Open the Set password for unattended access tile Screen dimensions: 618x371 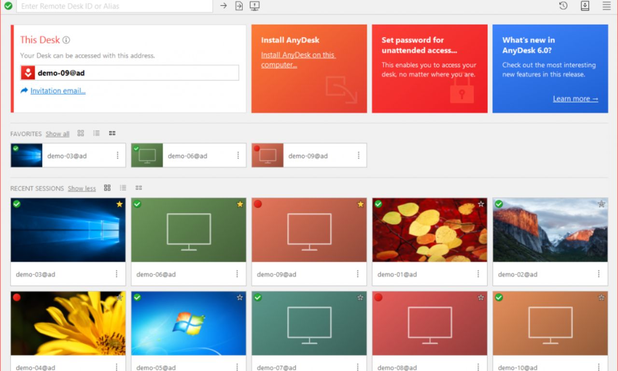click(430, 69)
